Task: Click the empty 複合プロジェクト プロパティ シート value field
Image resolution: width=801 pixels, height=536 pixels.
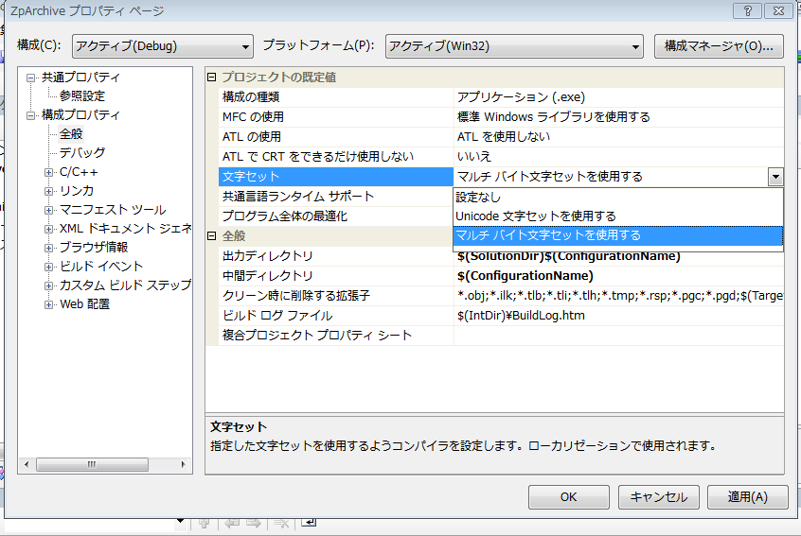Action: [618, 336]
